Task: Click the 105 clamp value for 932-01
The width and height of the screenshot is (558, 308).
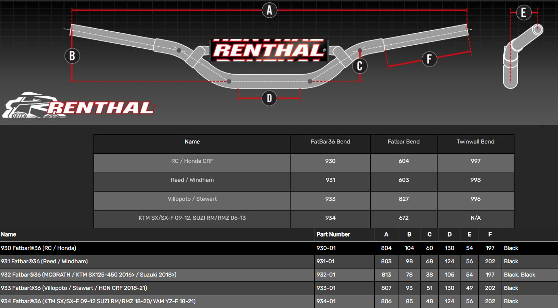Action: pyautogui.click(x=450, y=275)
